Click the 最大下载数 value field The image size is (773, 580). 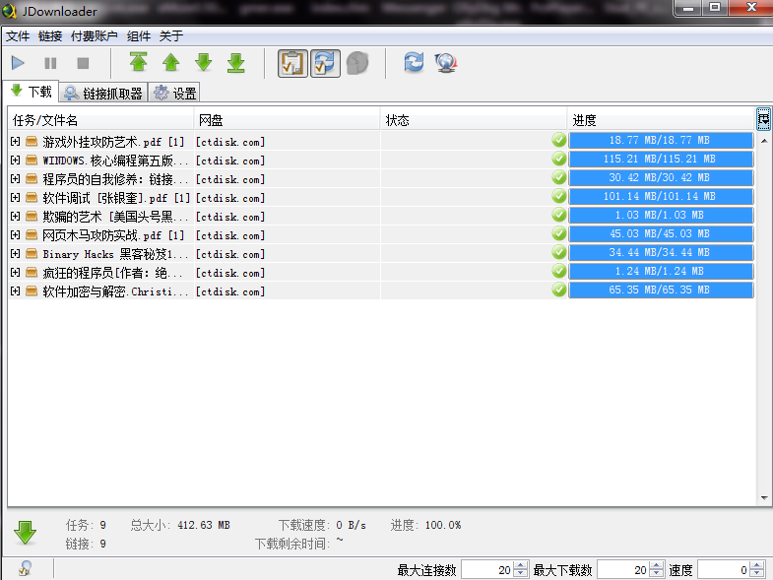coord(623,570)
